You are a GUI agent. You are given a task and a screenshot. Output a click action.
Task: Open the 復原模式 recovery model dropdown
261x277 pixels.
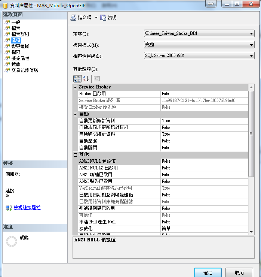[x=252, y=45]
